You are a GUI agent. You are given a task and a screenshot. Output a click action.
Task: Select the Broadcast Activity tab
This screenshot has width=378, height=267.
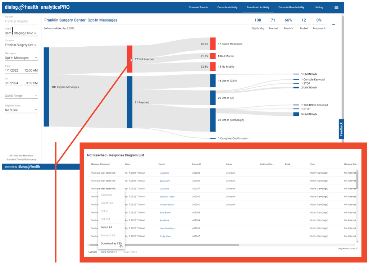tap(258, 8)
